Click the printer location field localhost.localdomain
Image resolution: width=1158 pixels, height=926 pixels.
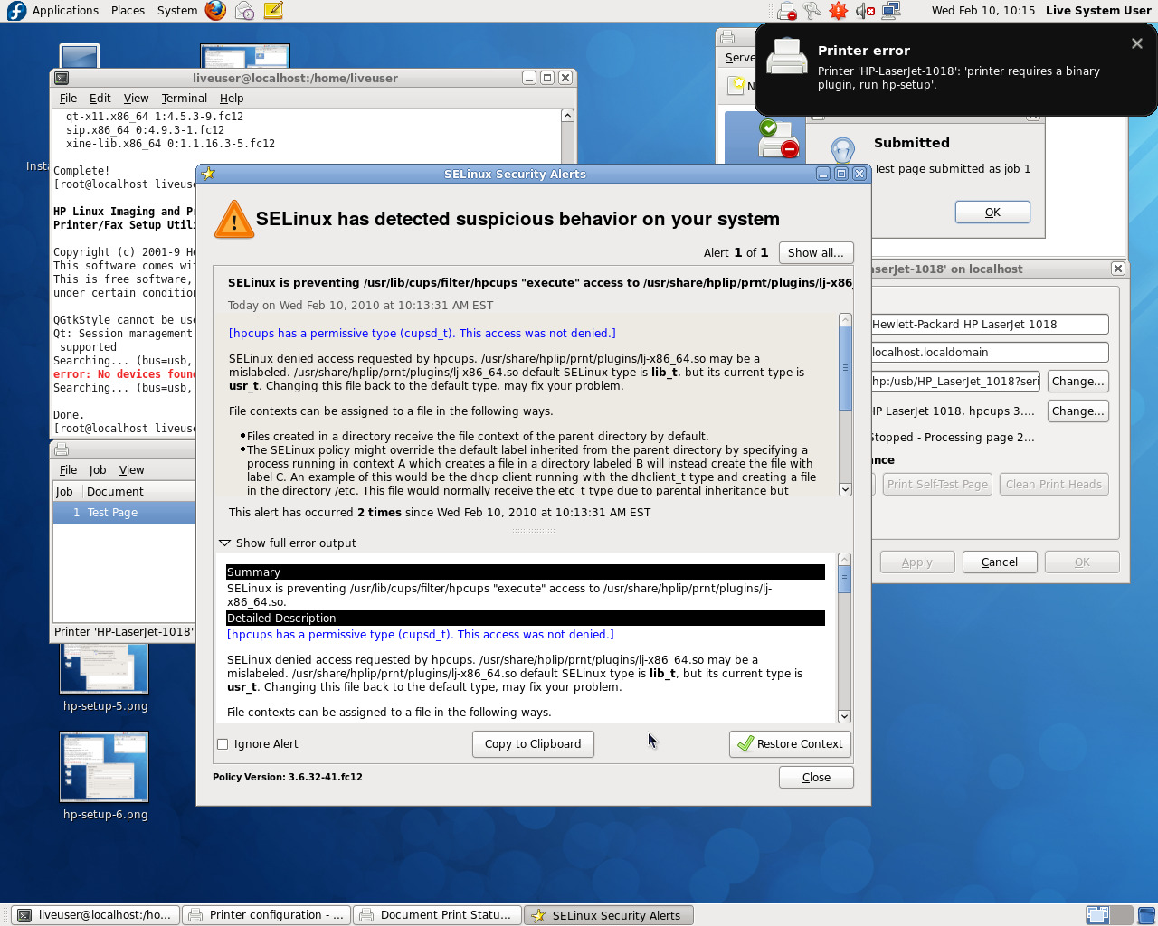(x=988, y=353)
